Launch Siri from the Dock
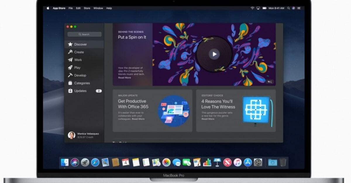 75,162
